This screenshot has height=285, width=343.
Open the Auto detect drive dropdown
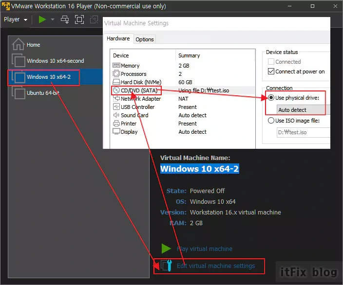pyautogui.click(x=304, y=110)
